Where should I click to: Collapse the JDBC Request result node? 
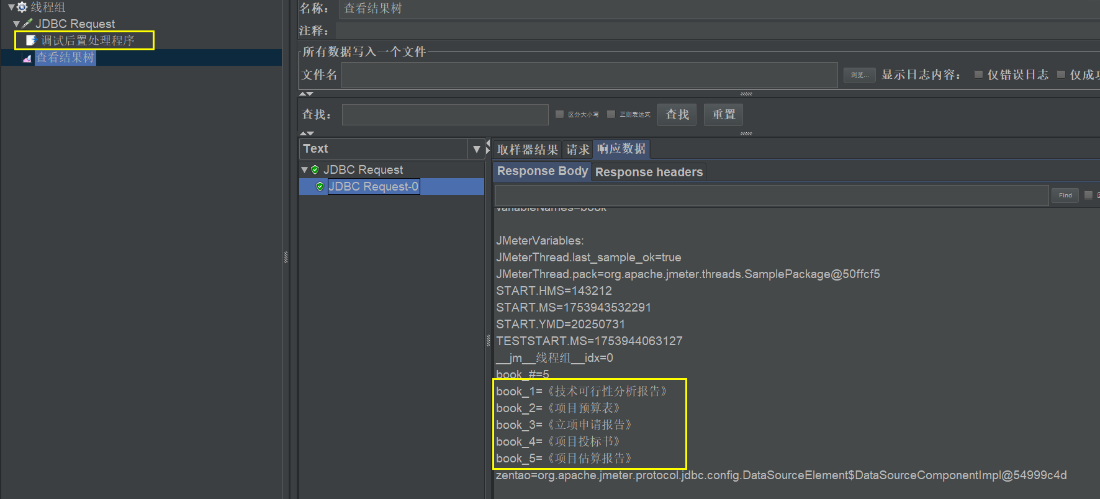coord(304,169)
